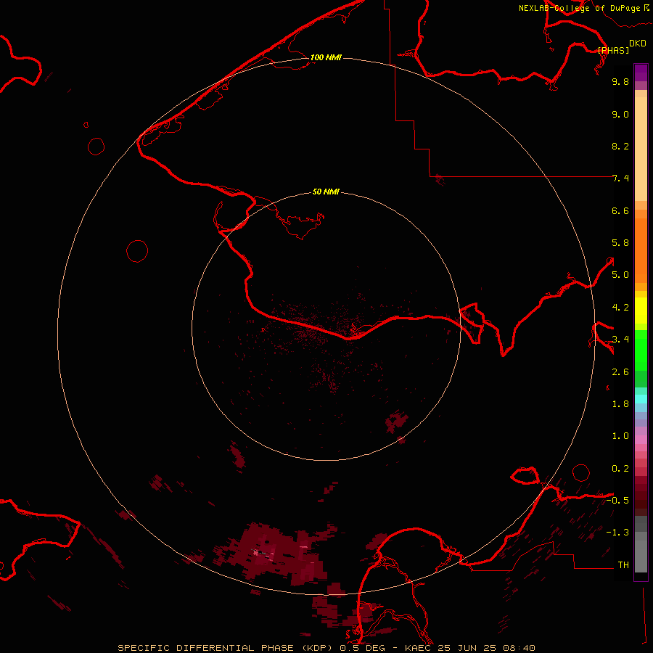
Task: Click the -1.3 color scale value
Action: tap(617, 533)
